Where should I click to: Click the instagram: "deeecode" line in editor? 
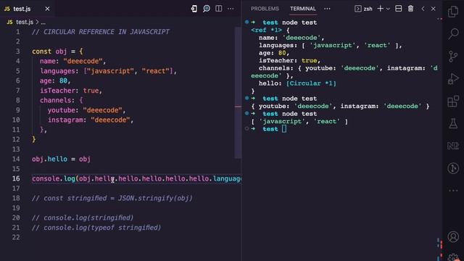pyautogui.click(x=91, y=120)
